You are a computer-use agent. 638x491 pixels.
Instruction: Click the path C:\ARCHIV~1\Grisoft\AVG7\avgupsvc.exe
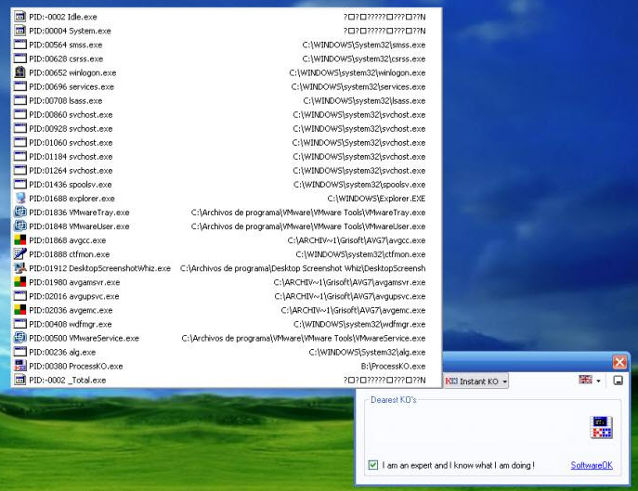(350, 296)
